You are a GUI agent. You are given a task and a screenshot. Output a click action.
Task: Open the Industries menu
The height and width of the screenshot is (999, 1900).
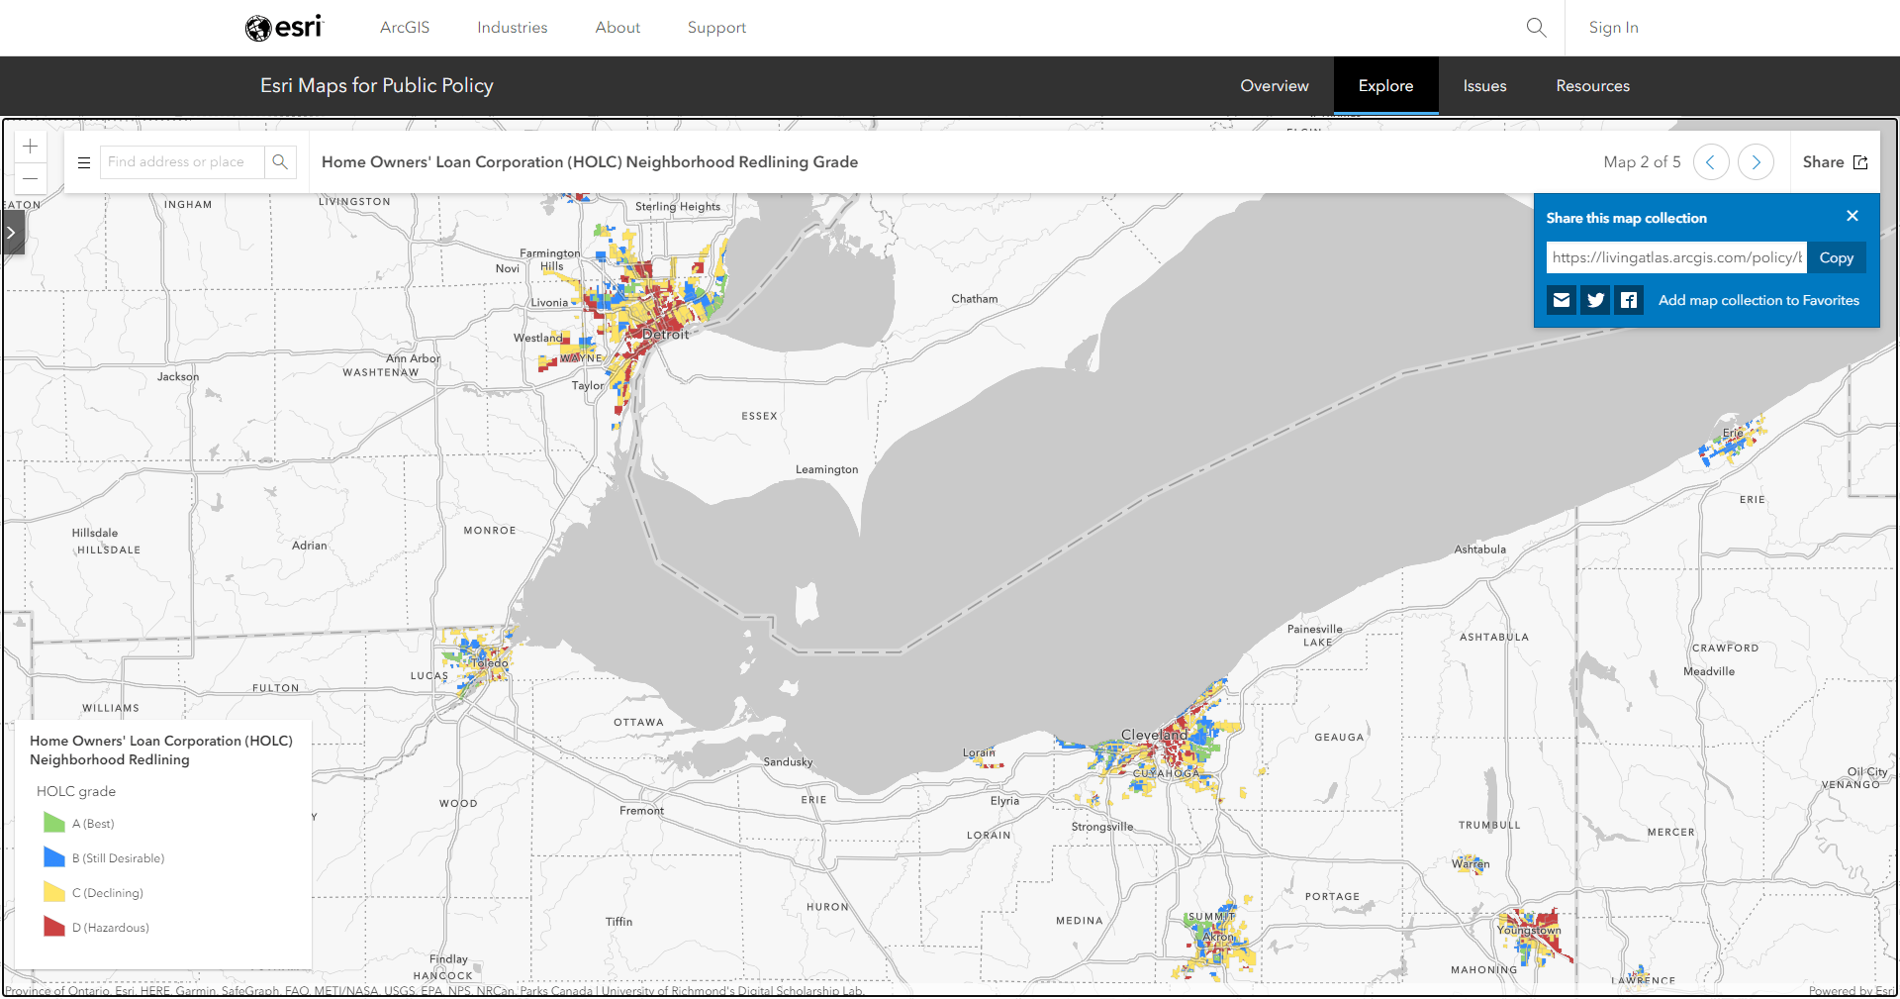coord(513,28)
